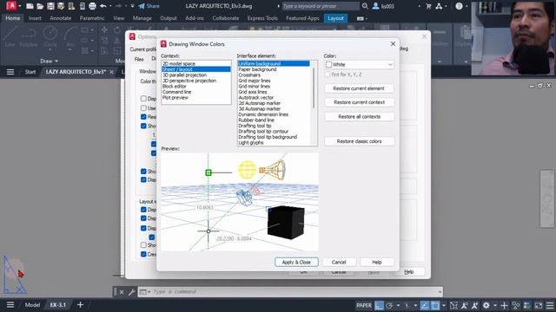Switch to the Layout ribbon tab
The width and height of the screenshot is (556, 312).
(335, 18)
